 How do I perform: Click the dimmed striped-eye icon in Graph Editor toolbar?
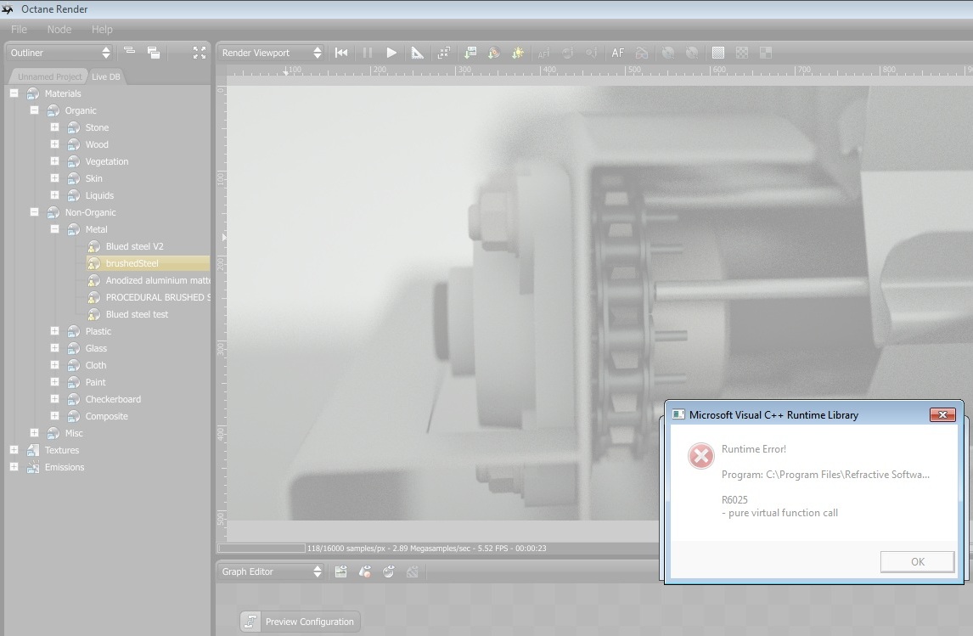(x=412, y=571)
